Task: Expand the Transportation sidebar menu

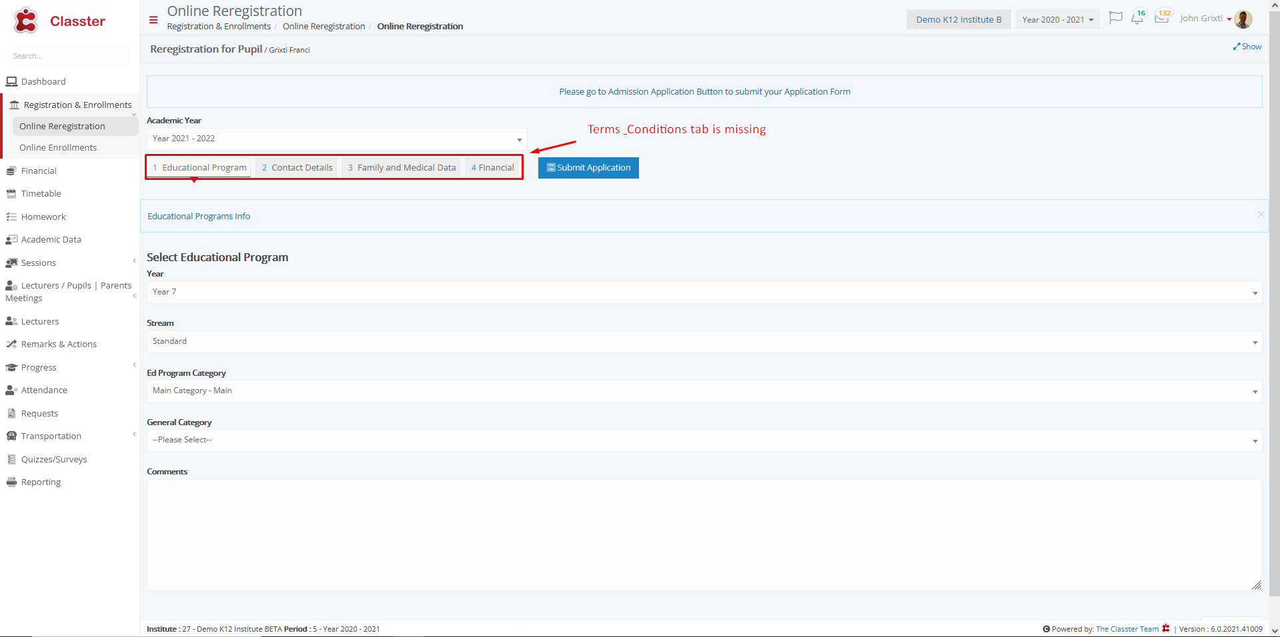Action: click(134, 434)
